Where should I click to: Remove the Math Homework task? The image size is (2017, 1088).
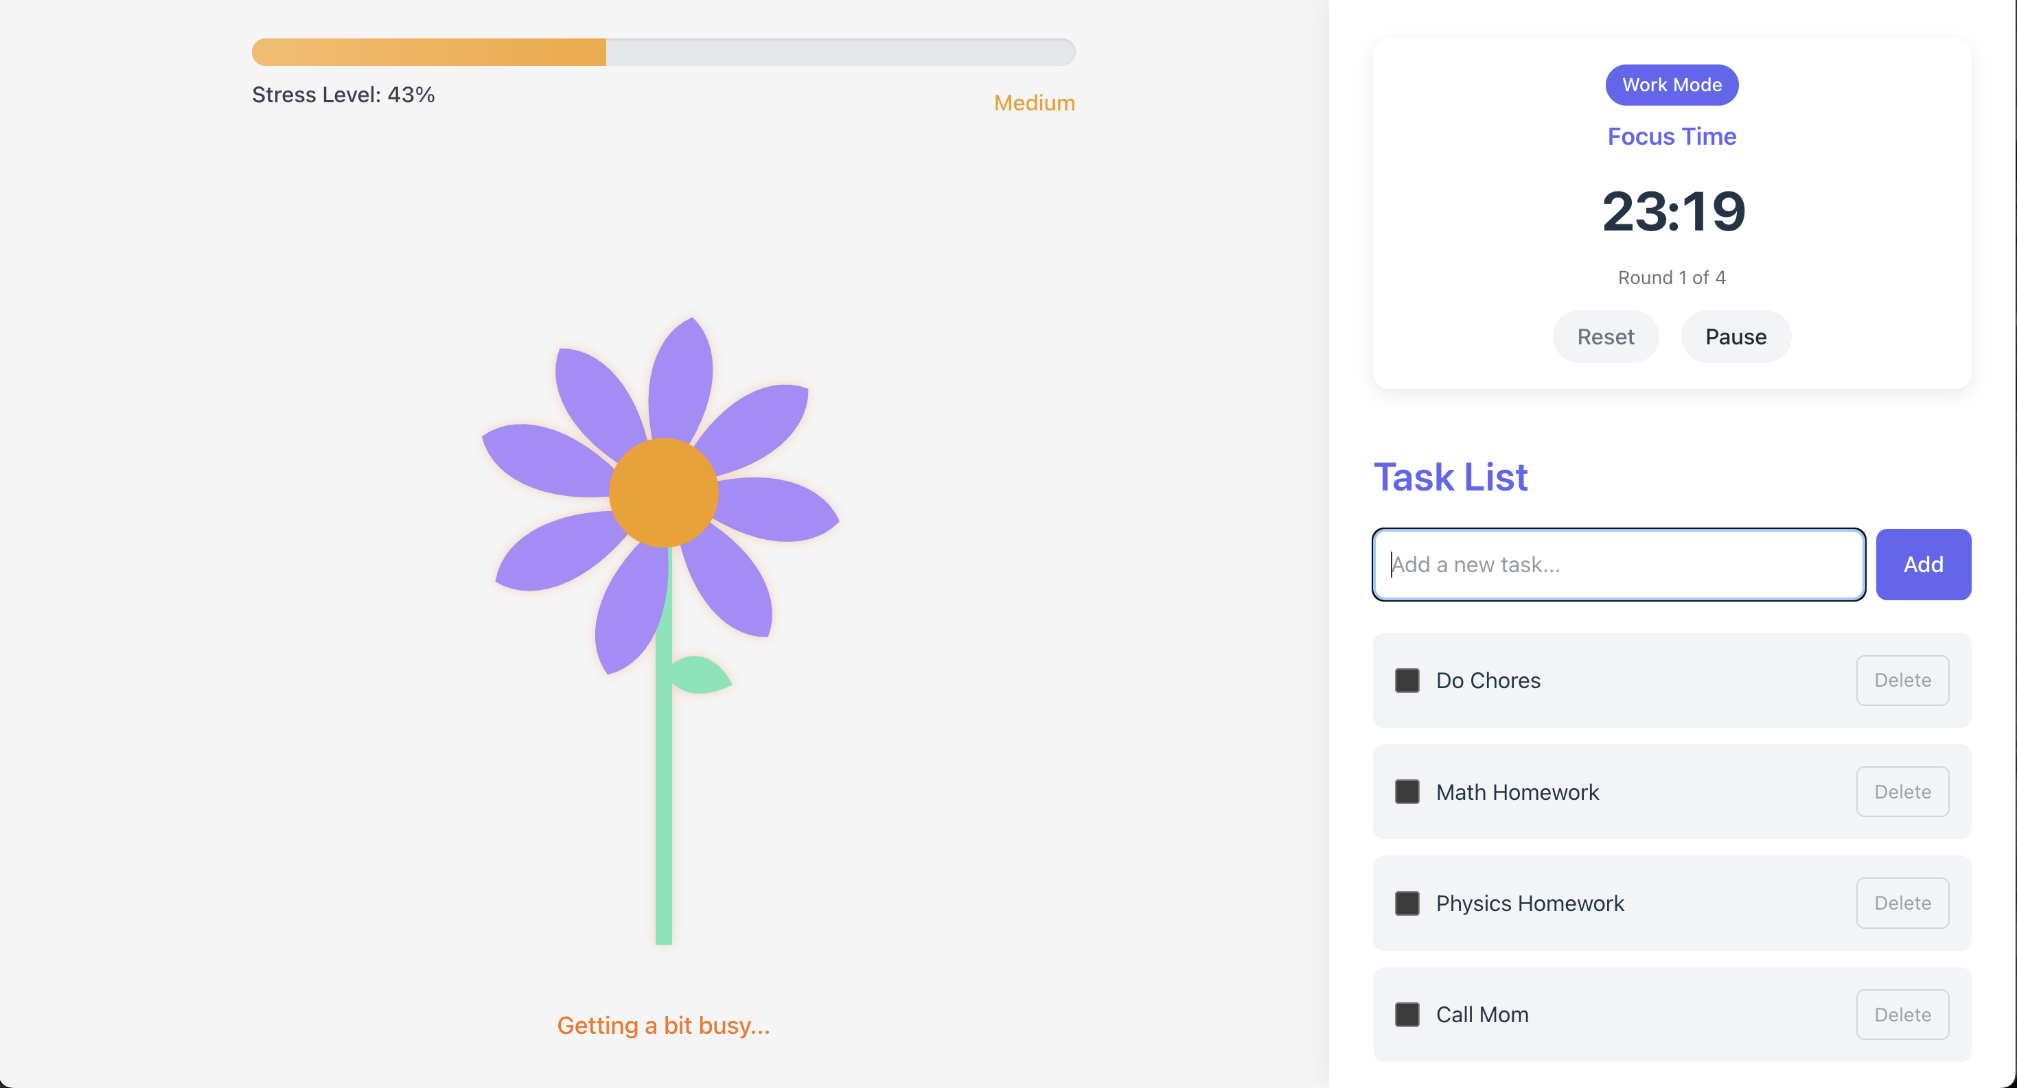pos(1901,792)
